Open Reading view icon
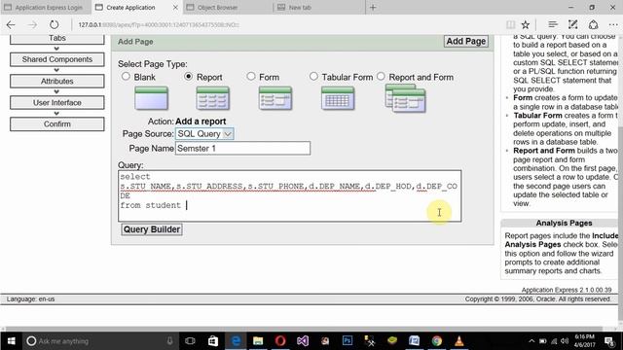Screen dimensions: 623x350 click(x=510, y=24)
